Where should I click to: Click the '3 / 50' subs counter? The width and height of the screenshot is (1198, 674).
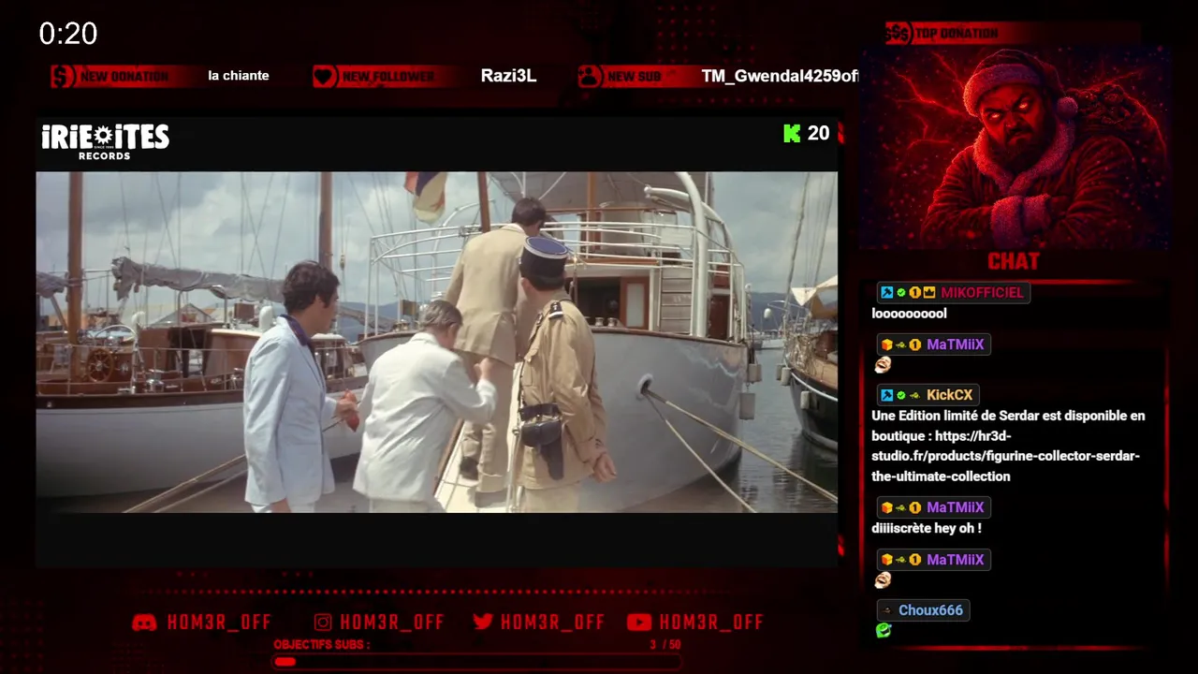[665, 645]
